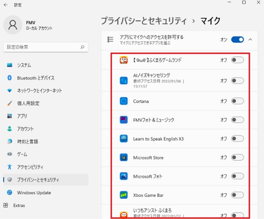
Task: Maximize the 設定 window
Action: tap(244, 2)
